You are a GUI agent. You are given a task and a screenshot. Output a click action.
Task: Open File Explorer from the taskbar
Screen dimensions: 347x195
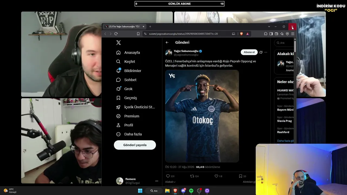(167, 191)
